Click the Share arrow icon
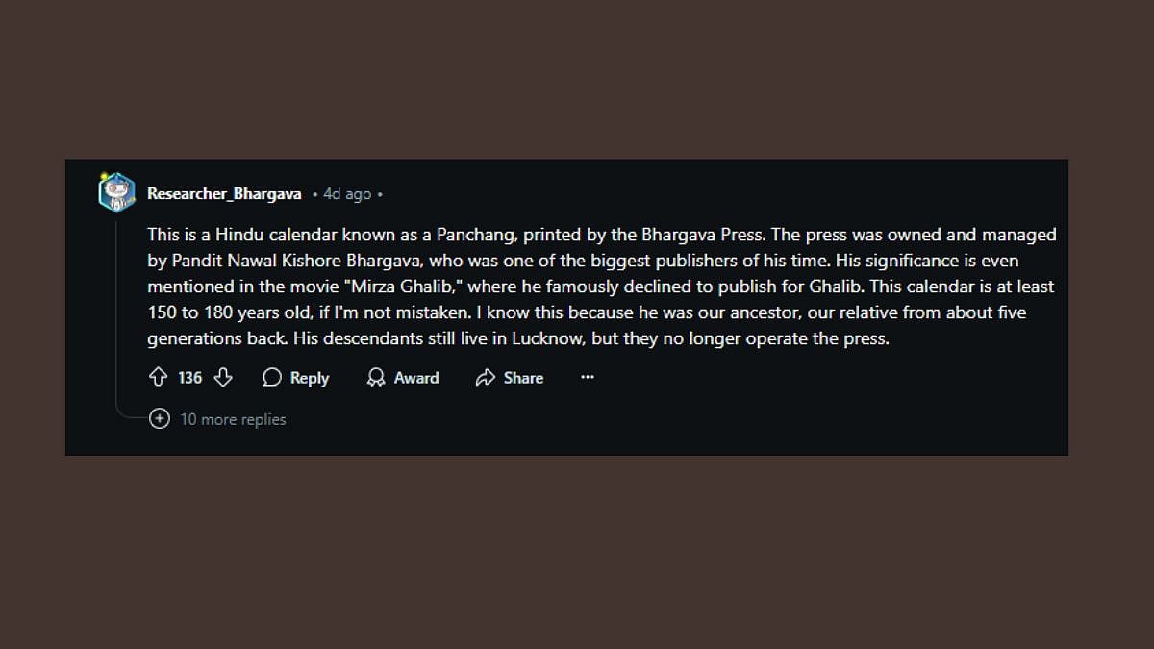The width and height of the screenshot is (1154, 649). [x=486, y=378]
